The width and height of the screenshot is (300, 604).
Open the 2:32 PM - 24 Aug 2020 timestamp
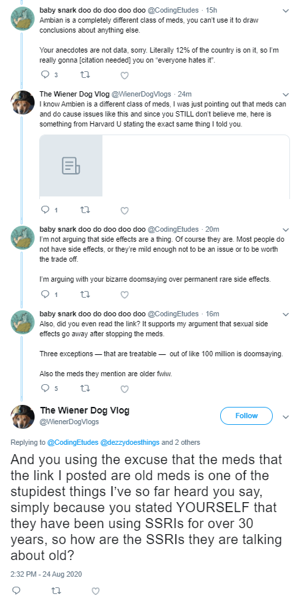(46, 573)
